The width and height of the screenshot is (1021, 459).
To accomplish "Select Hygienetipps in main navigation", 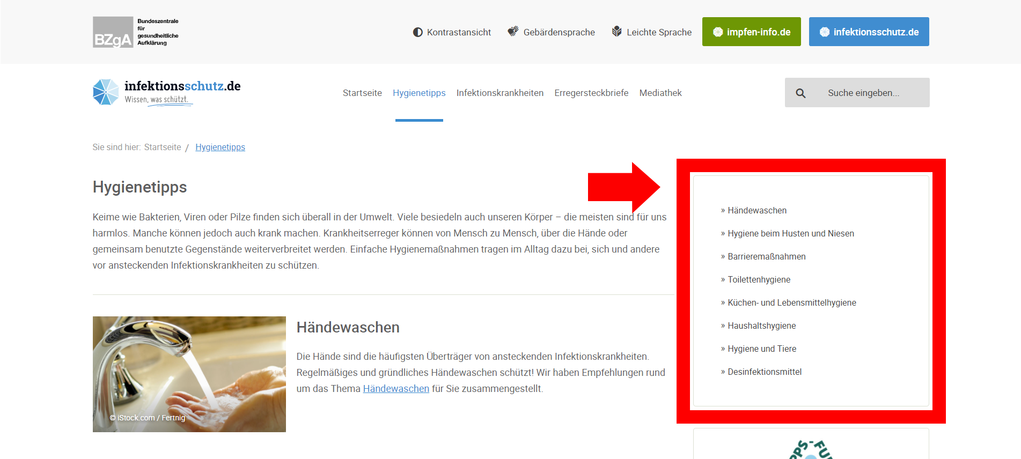I will point(419,93).
